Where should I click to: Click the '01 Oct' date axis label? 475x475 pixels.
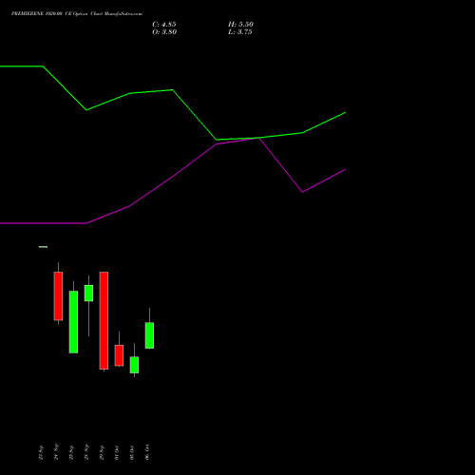click(117, 452)
